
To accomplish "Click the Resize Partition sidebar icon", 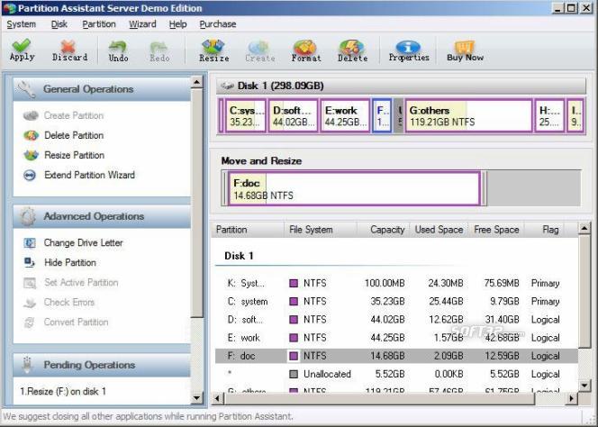I will [31, 155].
